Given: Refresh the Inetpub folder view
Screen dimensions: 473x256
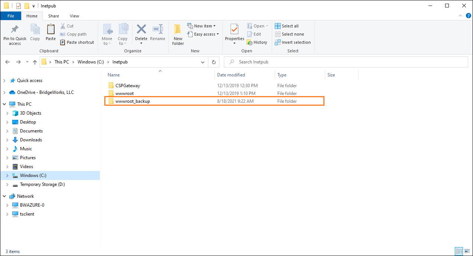Looking at the screenshot, I should (213, 62).
